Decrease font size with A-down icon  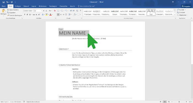point(46,11)
